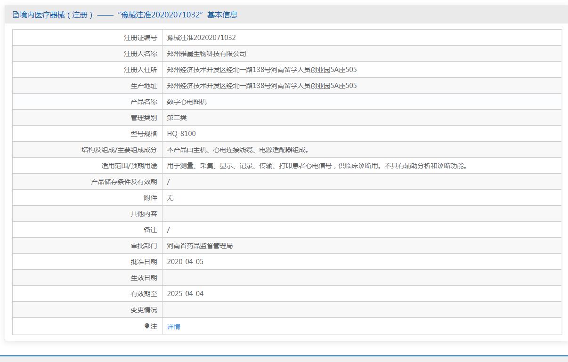
Task: Click the 变更情况 row label
Action: tap(144, 310)
